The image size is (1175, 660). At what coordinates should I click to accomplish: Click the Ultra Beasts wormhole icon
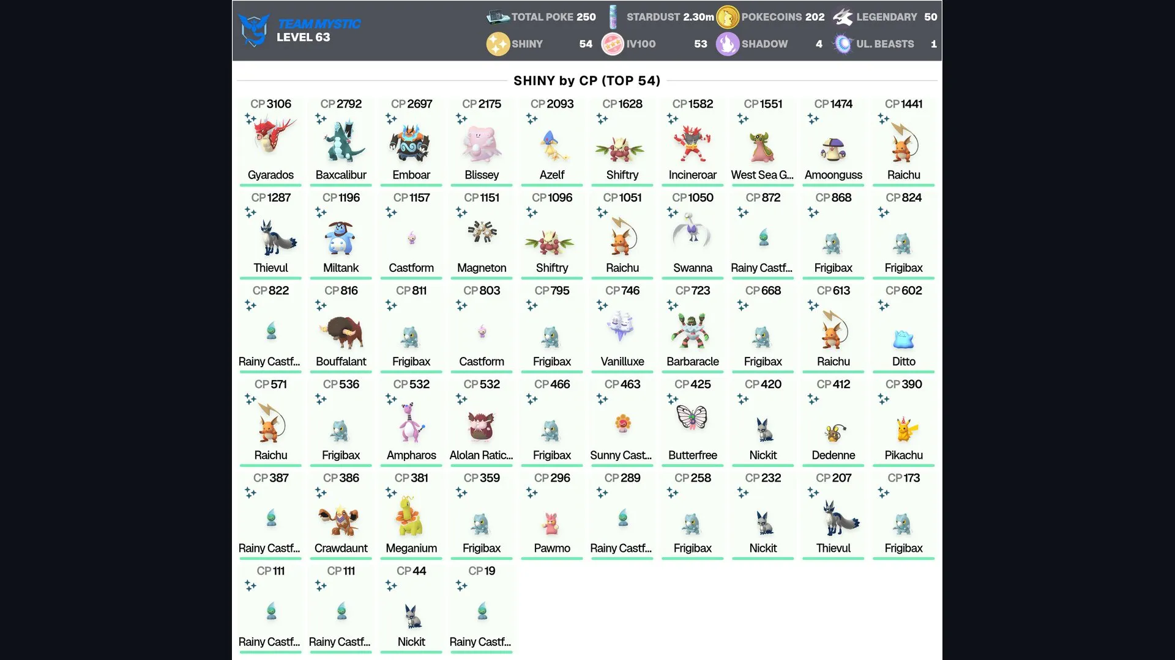pos(843,44)
